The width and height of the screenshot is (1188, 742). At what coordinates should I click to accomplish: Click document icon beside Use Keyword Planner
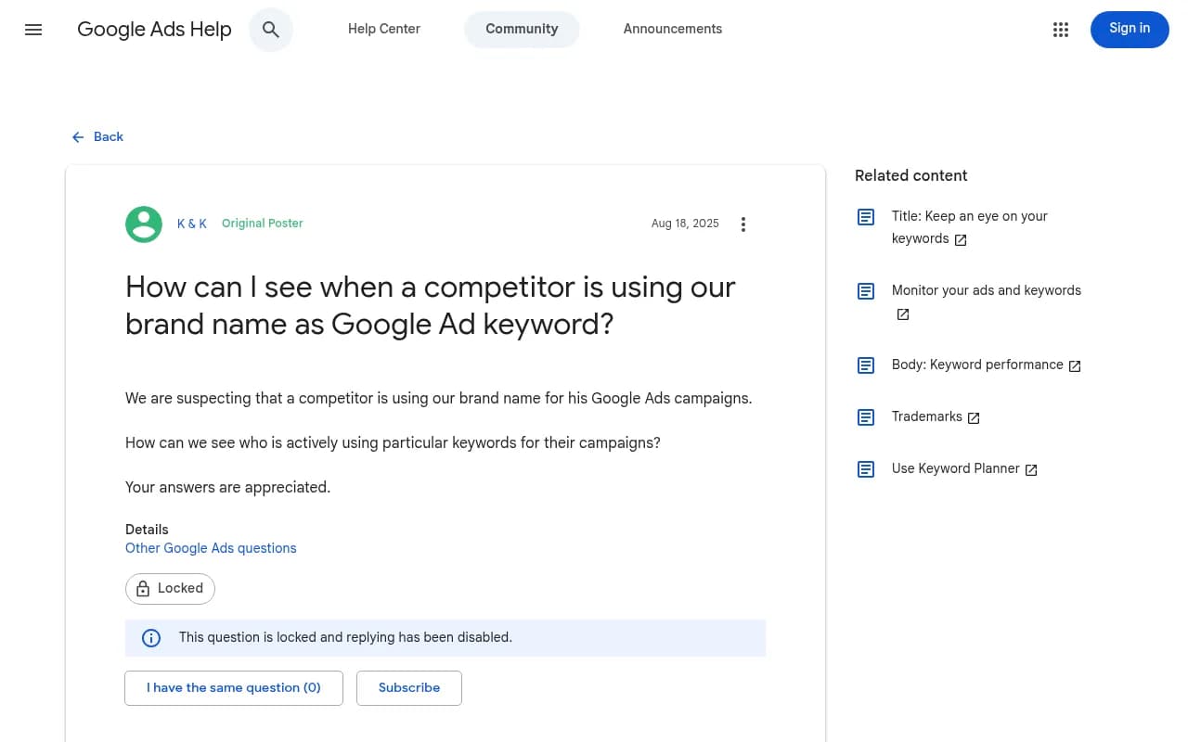[x=866, y=469]
